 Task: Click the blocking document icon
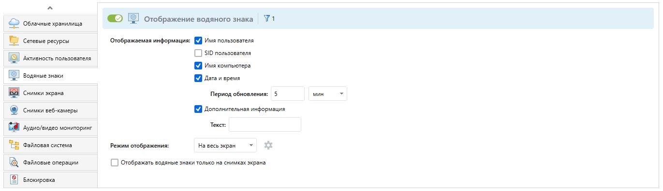pos(14,179)
